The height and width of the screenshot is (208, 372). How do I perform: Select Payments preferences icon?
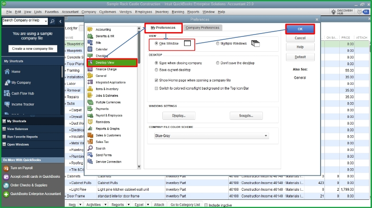(90, 109)
